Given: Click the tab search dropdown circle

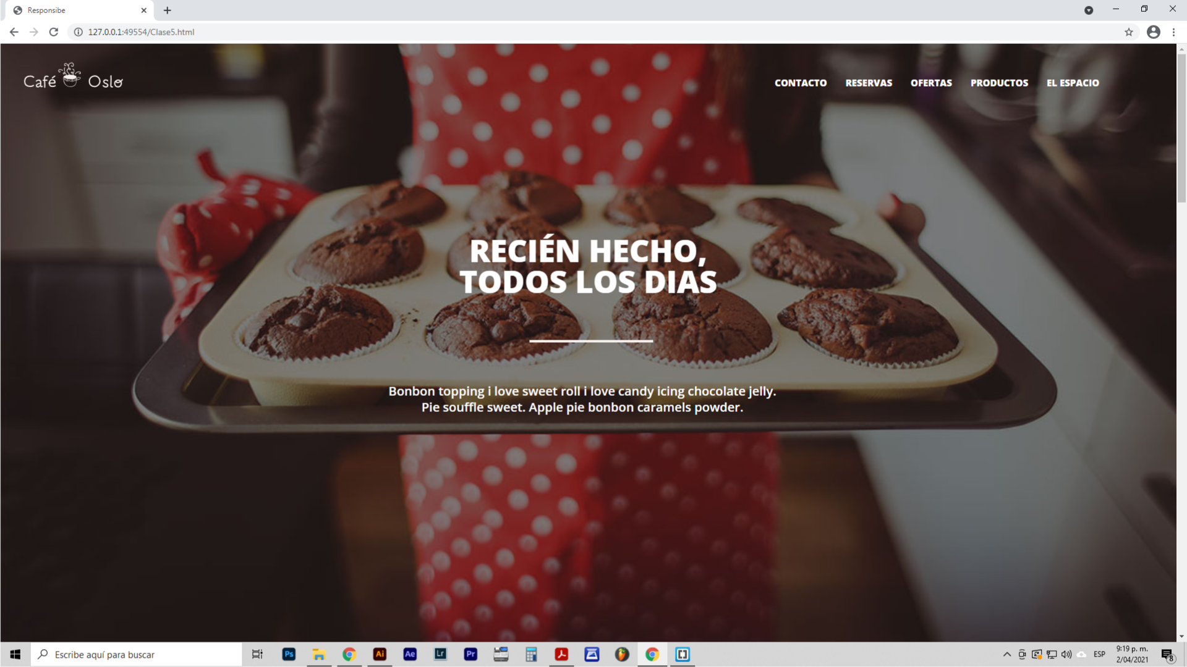Looking at the screenshot, I should pyautogui.click(x=1089, y=10).
